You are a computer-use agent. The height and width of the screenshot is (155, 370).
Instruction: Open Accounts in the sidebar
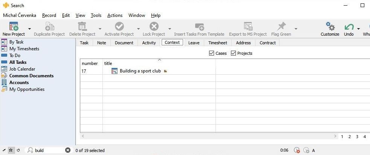point(19,83)
